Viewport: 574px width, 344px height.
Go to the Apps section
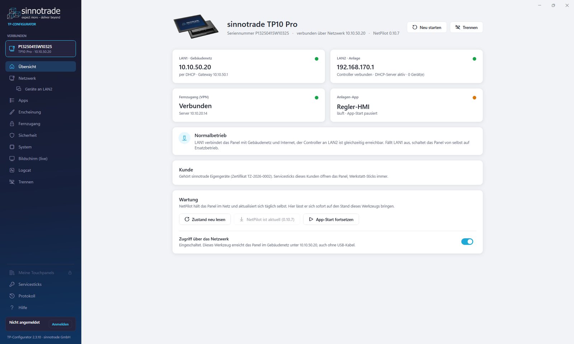point(41,100)
